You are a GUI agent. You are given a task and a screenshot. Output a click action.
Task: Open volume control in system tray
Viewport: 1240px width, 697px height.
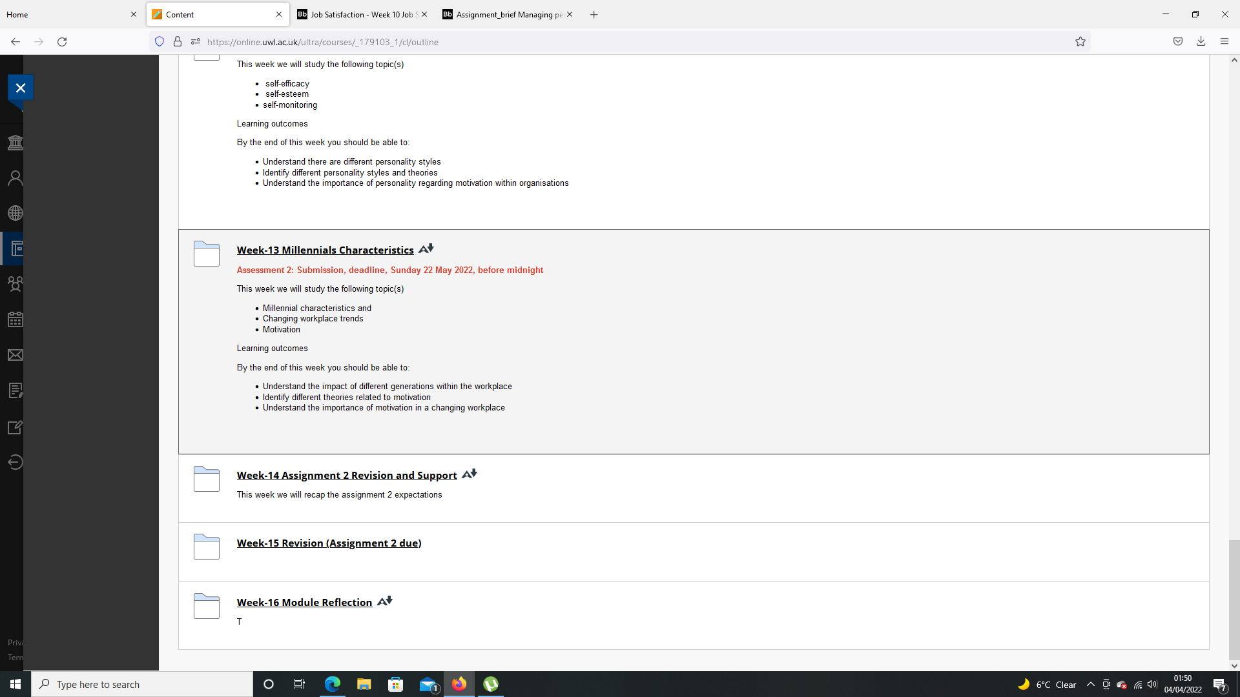point(1152,684)
